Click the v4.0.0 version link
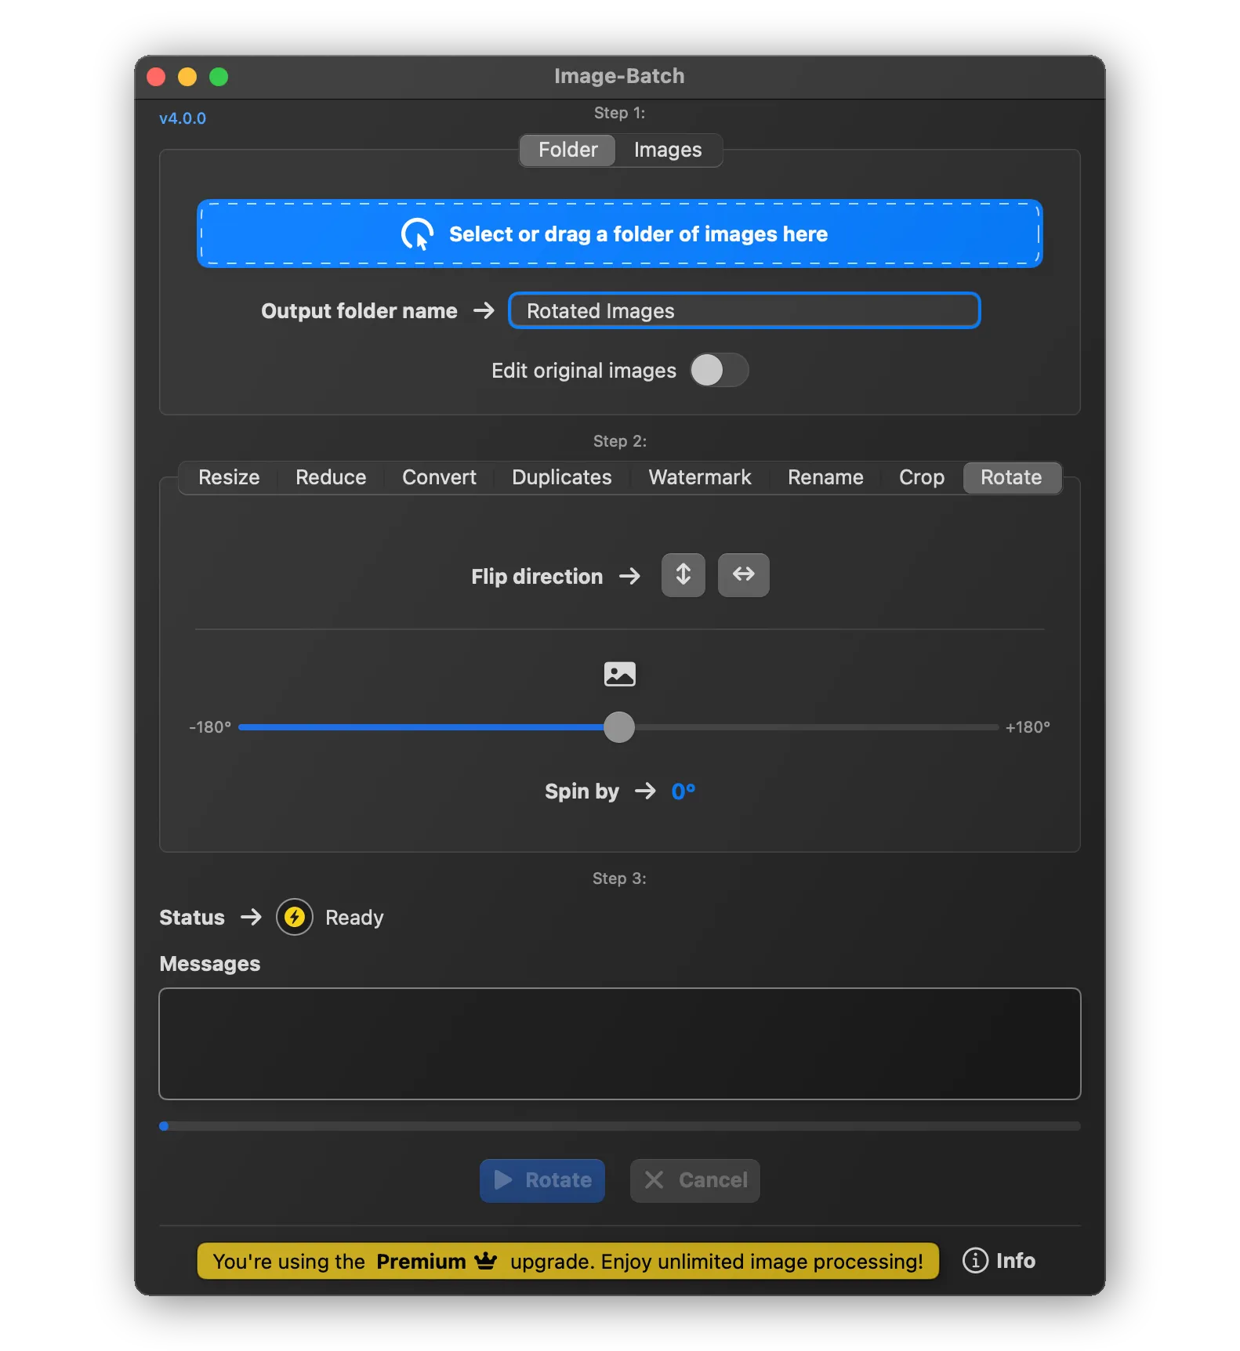 coord(182,118)
